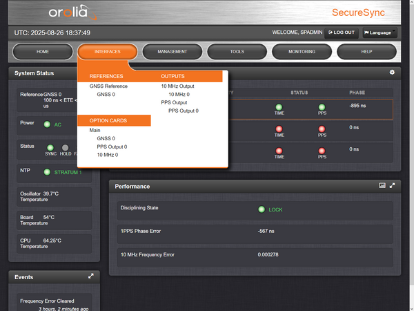The image size is (414, 311).
Task: Click the -567 ns phase error value
Action: pos(266,231)
